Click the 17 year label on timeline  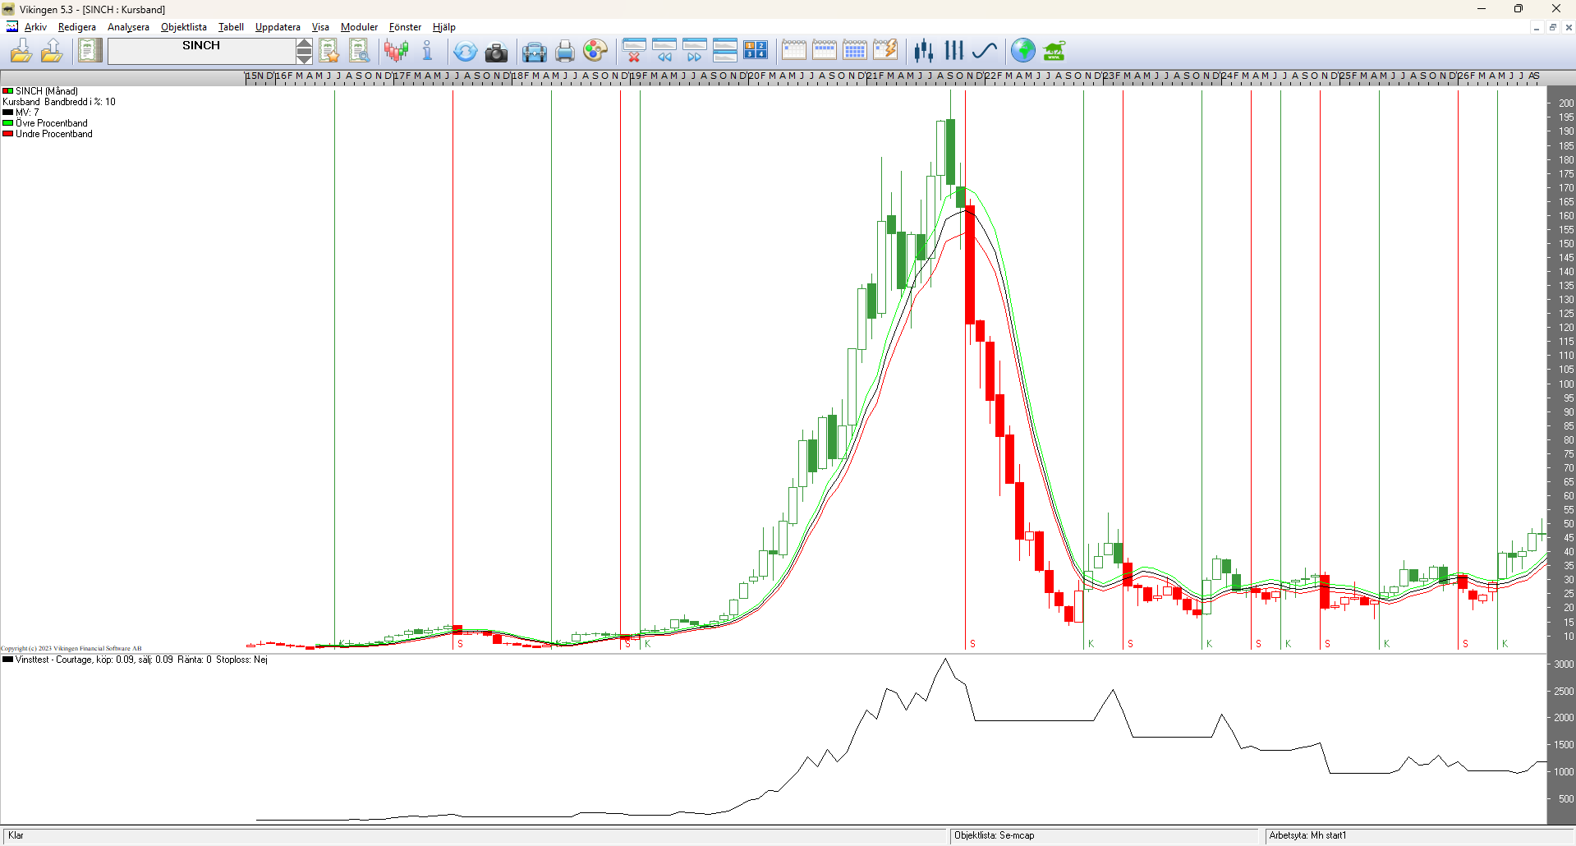pos(400,76)
